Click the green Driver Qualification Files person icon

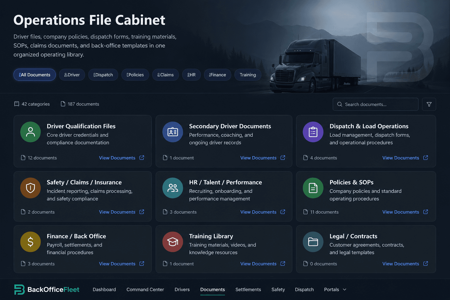[x=30, y=132]
